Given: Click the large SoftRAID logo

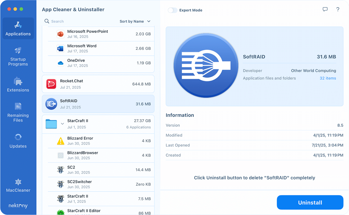Looking at the screenshot, I should pos(206,65).
